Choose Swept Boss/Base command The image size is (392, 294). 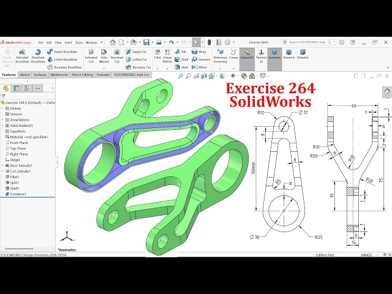click(x=62, y=51)
